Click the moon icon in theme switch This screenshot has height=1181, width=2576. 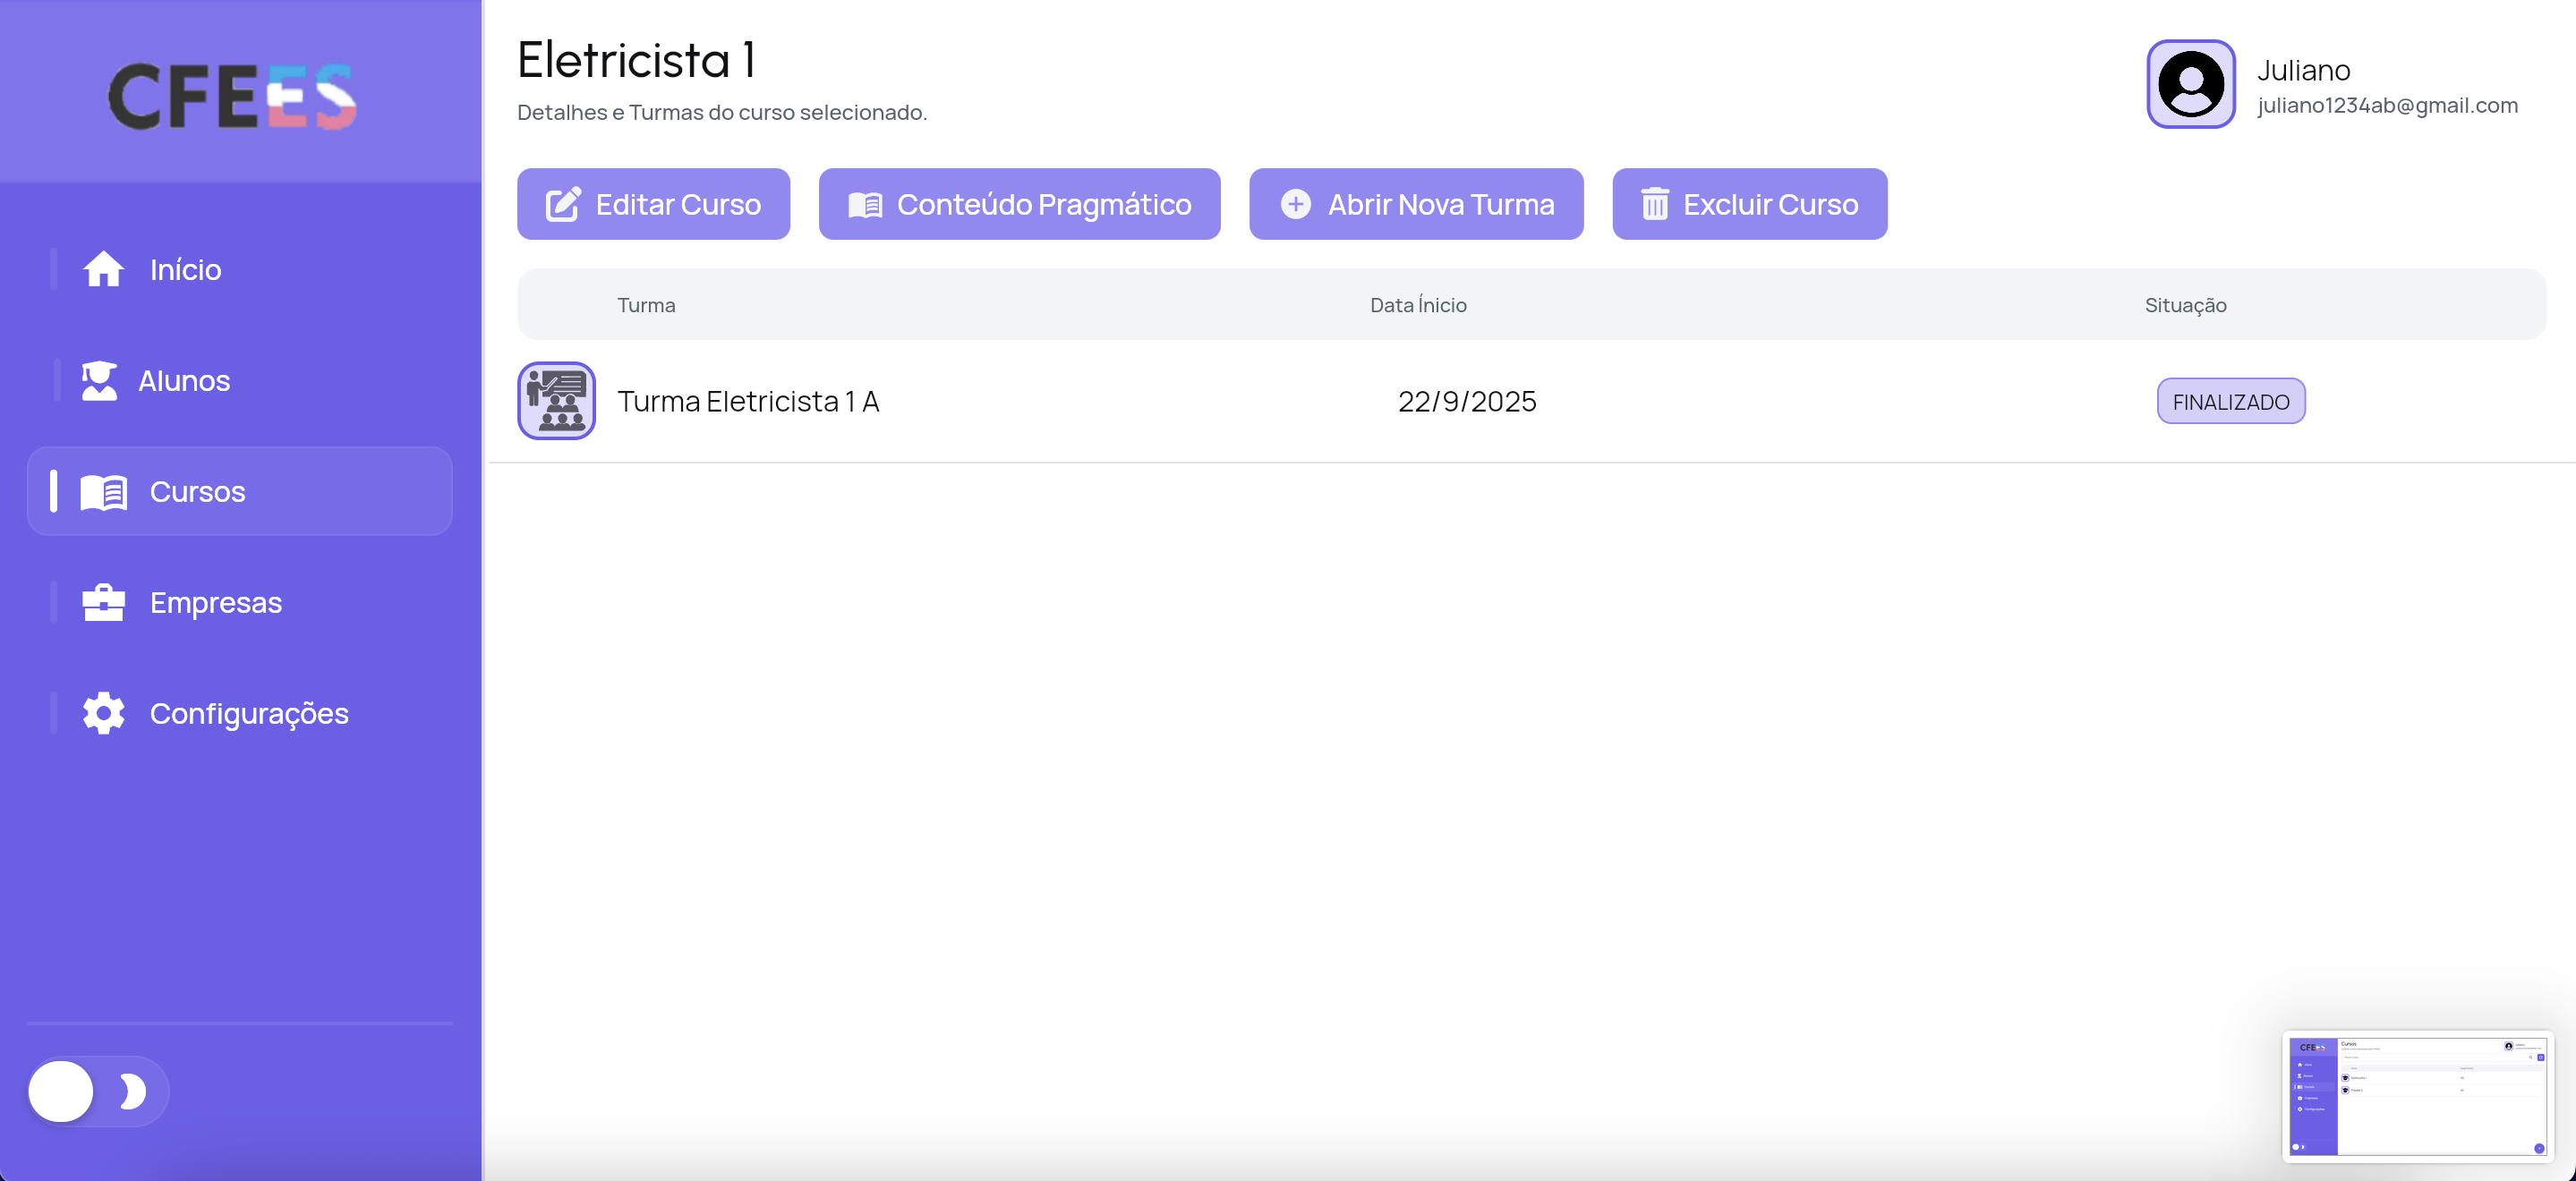click(132, 1091)
